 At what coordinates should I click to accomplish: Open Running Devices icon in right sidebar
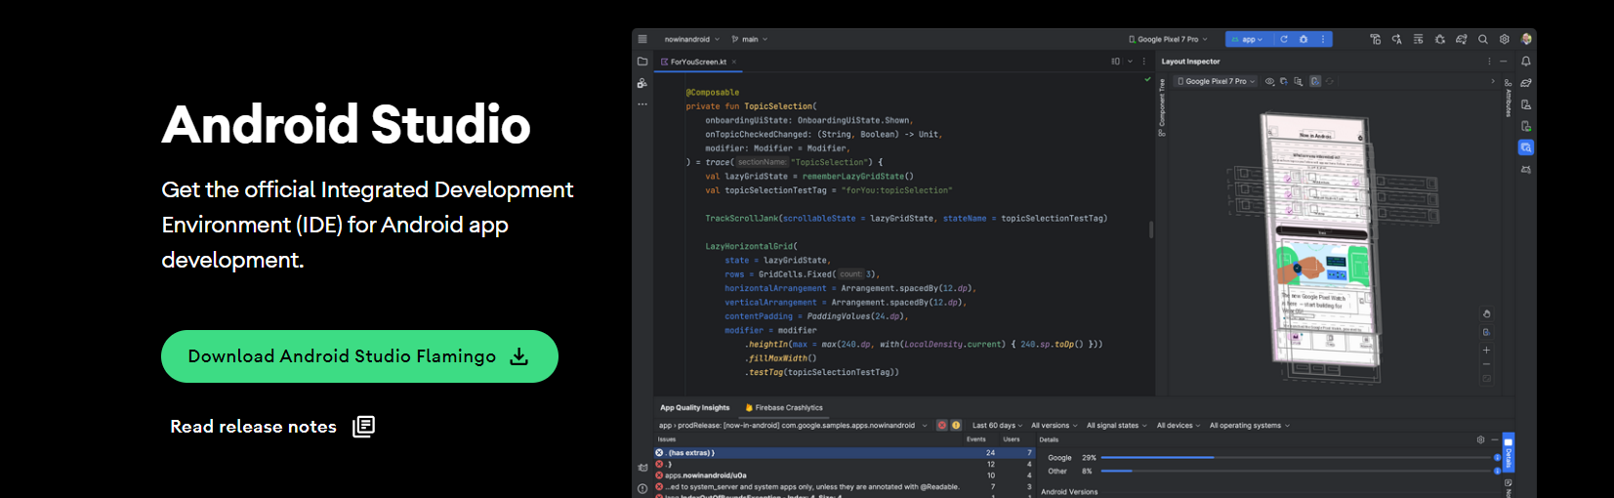coord(1526,126)
